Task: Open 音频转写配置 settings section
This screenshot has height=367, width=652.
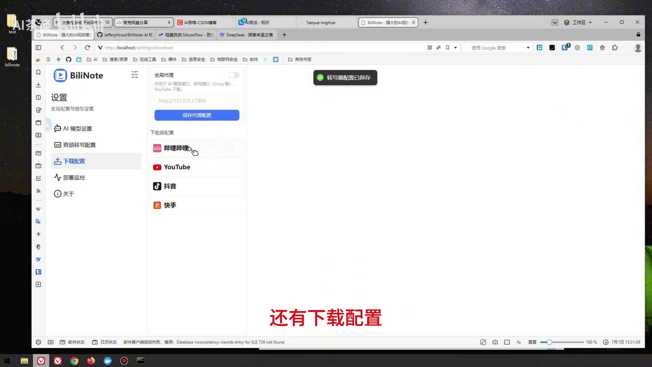Action: pyautogui.click(x=96, y=145)
